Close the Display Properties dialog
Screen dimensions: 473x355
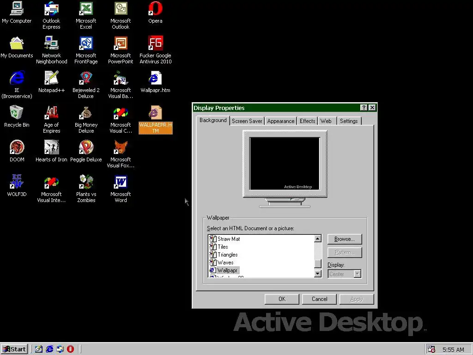(372, 107)
